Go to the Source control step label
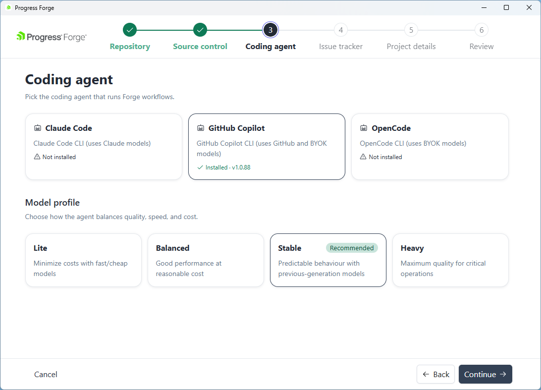This screenshot has height=390, width=541. tap(200, 47)
